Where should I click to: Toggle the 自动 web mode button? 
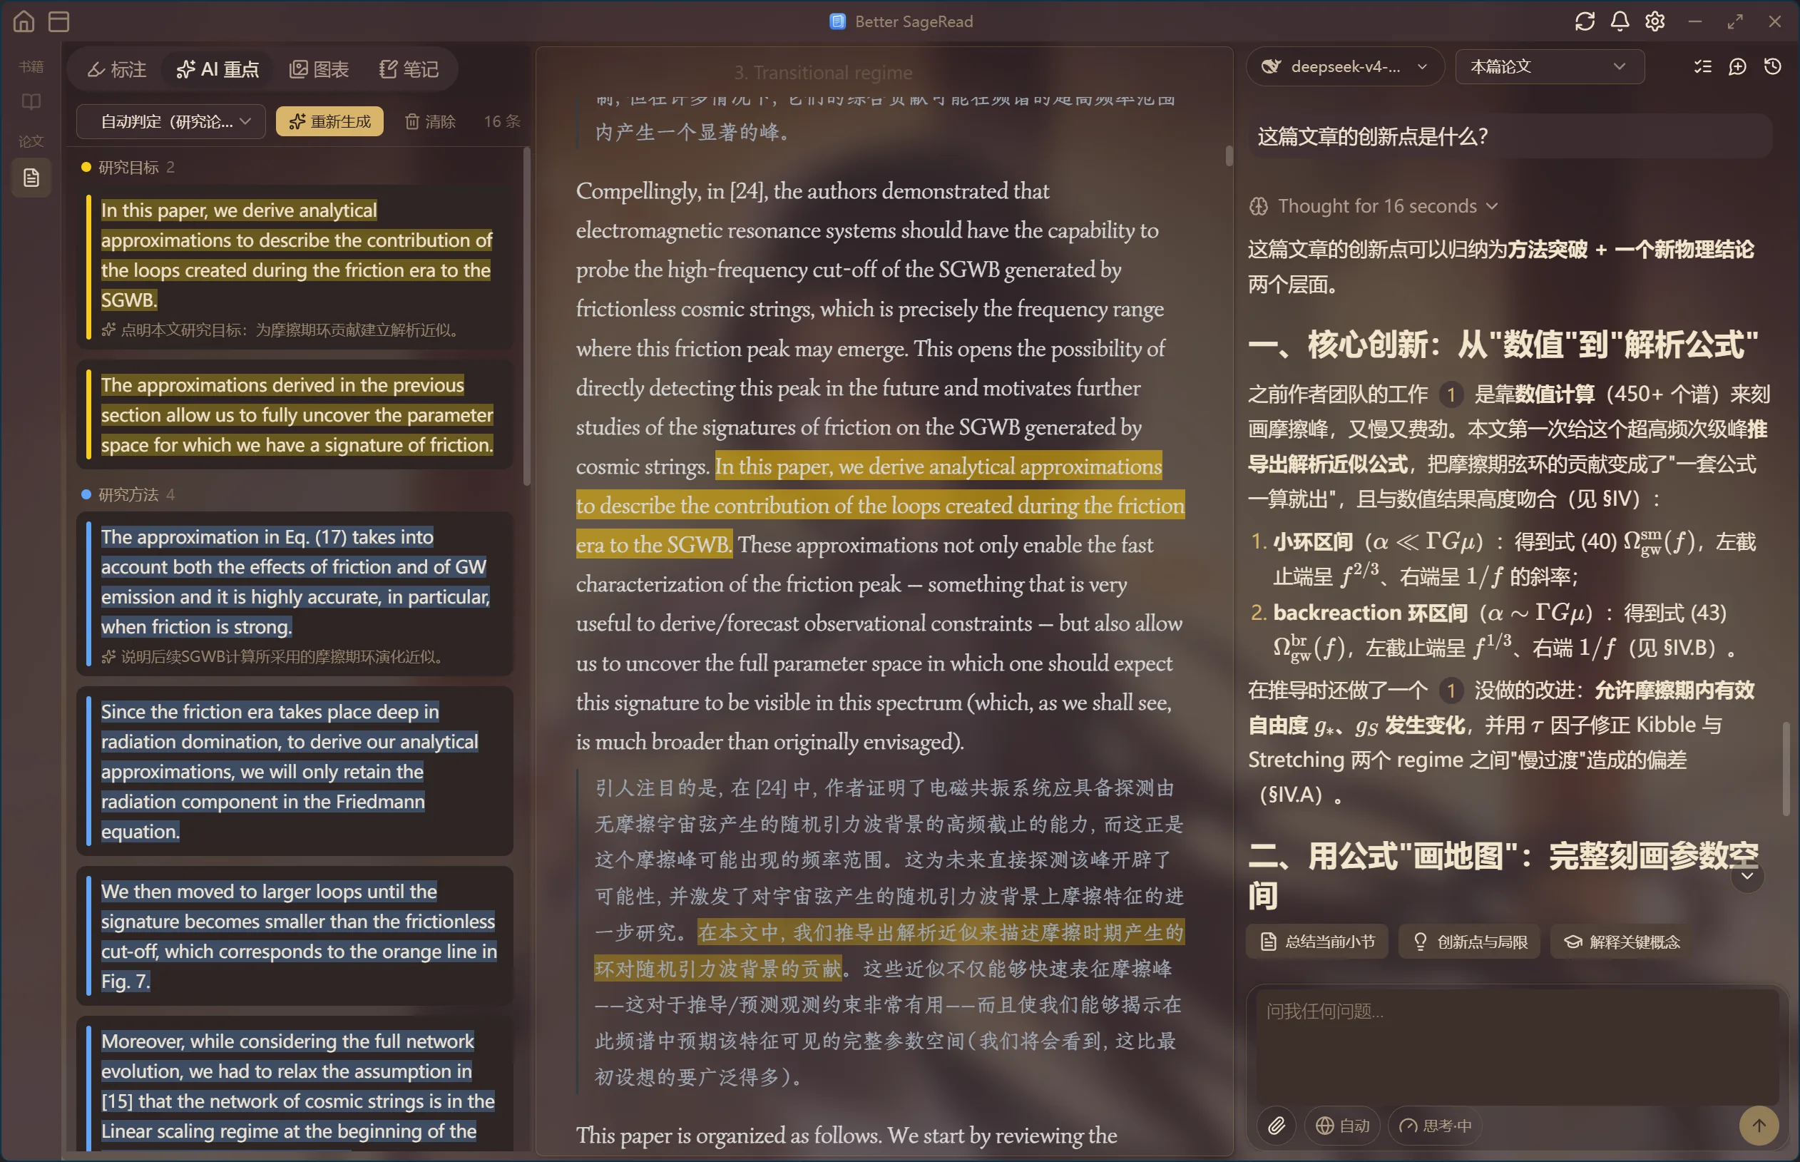tap(1343, 1126)
